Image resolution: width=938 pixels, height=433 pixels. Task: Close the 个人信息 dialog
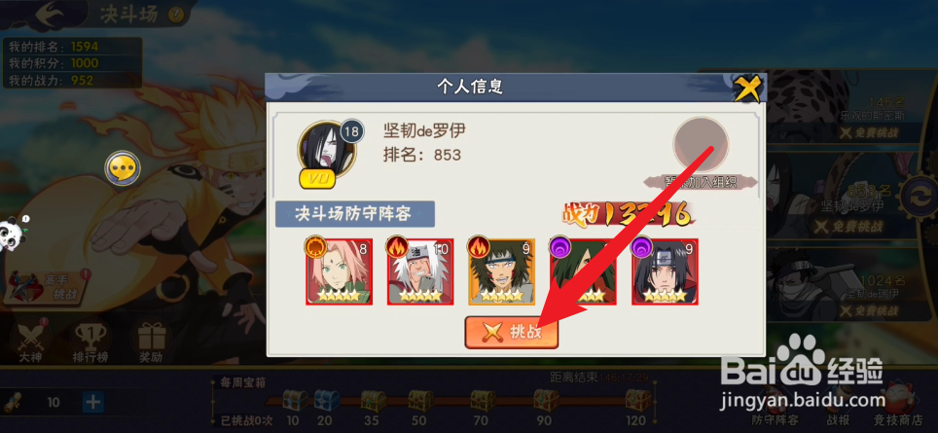click(x=747, y=89)
